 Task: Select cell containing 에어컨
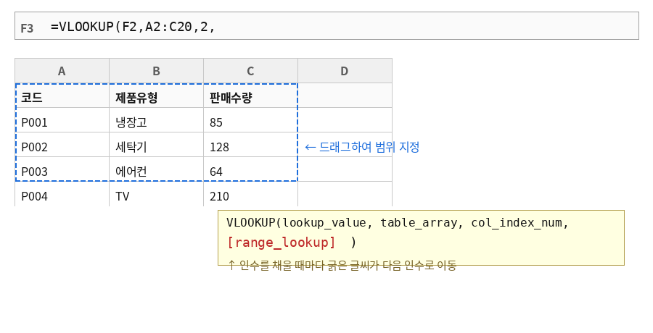coord(156,169)
